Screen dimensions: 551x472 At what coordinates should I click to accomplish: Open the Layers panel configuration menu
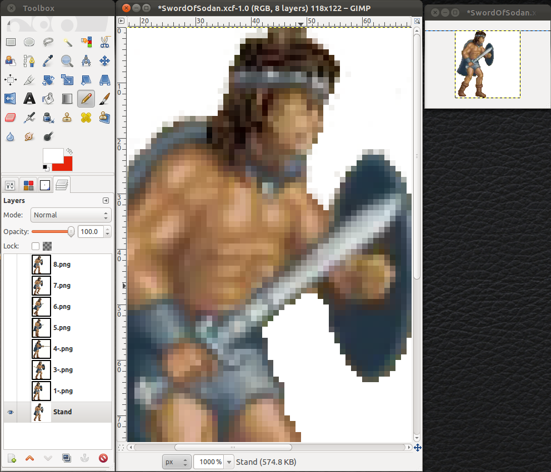(x=106, y=200)
